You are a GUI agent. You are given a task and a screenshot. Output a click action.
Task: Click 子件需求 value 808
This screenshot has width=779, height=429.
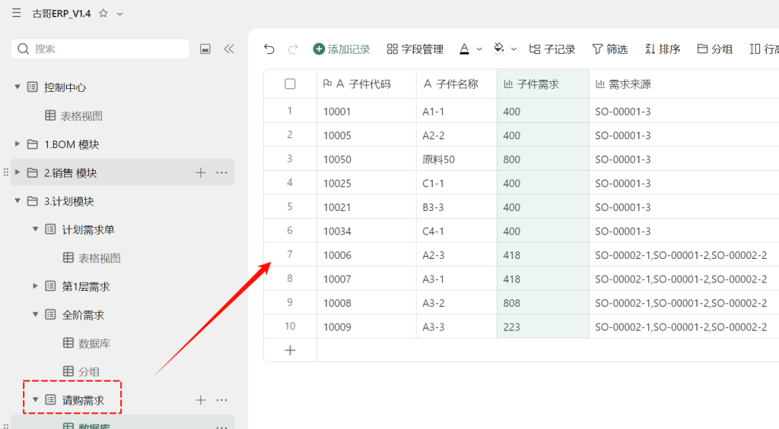click(543, 302)
